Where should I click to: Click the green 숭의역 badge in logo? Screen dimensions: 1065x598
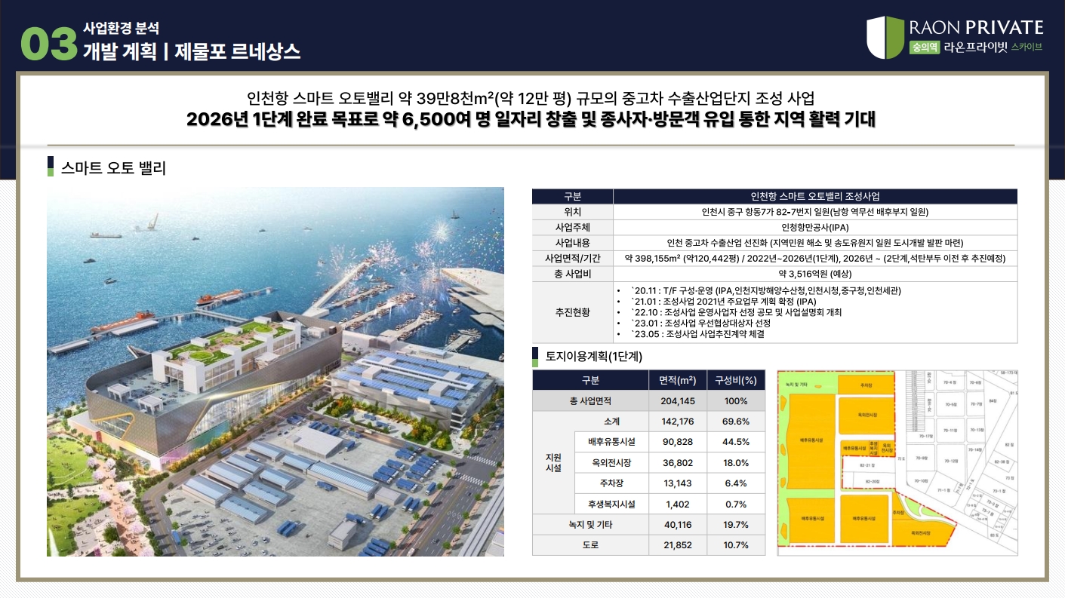[x=925, y=47]
